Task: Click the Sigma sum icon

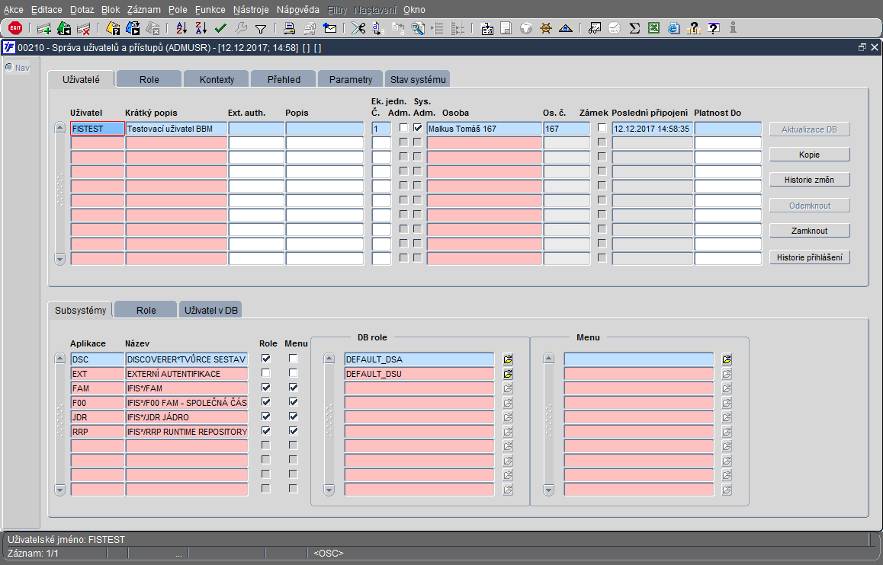Action: coord(634,27)
